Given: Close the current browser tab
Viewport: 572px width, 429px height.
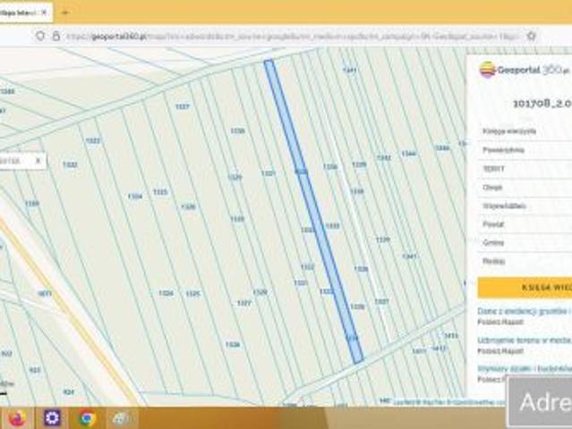Looking at the screenshot, I should pos(44,13).
